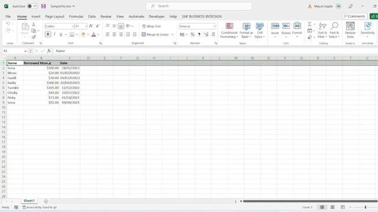This screenshot has height=212, width=378.
Task: Open the Sensitivity menu
Action: tap(367, 30)
